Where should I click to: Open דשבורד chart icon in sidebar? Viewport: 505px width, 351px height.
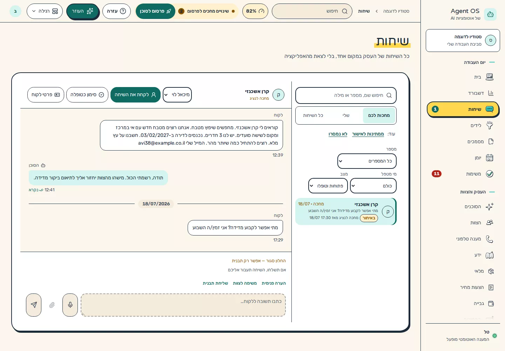tap(491, 93)
